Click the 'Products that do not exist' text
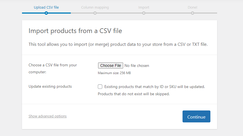The width and height of the screenshot is (243, 136). 133,94
